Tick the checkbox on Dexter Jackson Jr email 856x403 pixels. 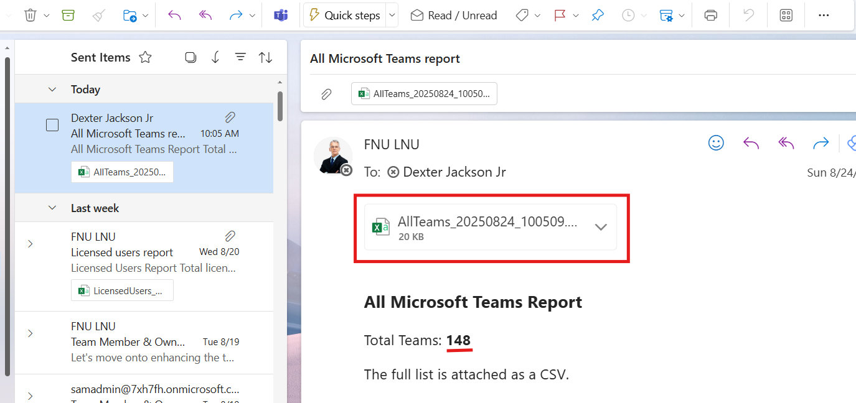coord(52,126)
